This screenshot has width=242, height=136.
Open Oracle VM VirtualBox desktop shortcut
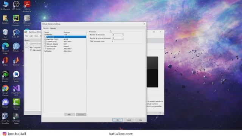[x=5, y=118]
